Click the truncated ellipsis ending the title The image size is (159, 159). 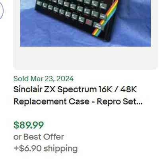[x=140, y=103]
